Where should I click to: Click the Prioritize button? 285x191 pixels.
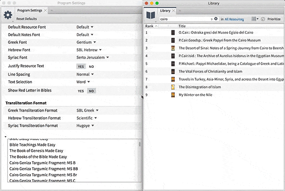click(x=274, y=19)
